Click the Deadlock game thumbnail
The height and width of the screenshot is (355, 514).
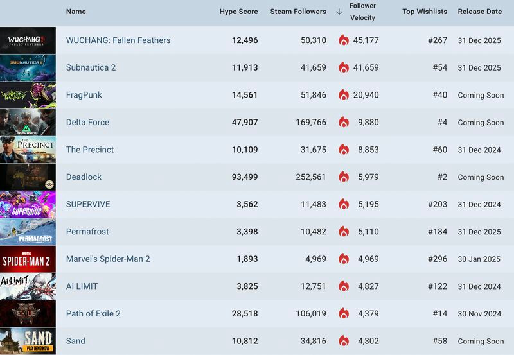pyautogui.click(x=28, y=177)
